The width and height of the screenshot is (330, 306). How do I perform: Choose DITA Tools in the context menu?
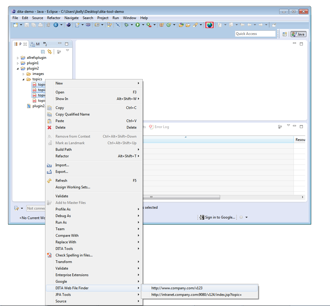pyautogui.click(x=94, y=249)
